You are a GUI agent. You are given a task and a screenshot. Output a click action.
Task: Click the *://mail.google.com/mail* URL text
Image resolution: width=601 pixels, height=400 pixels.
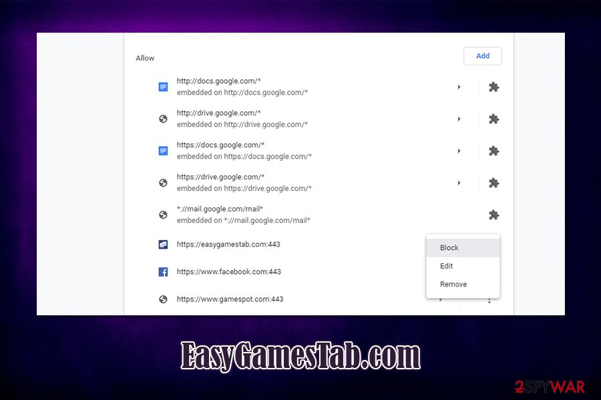220,209
